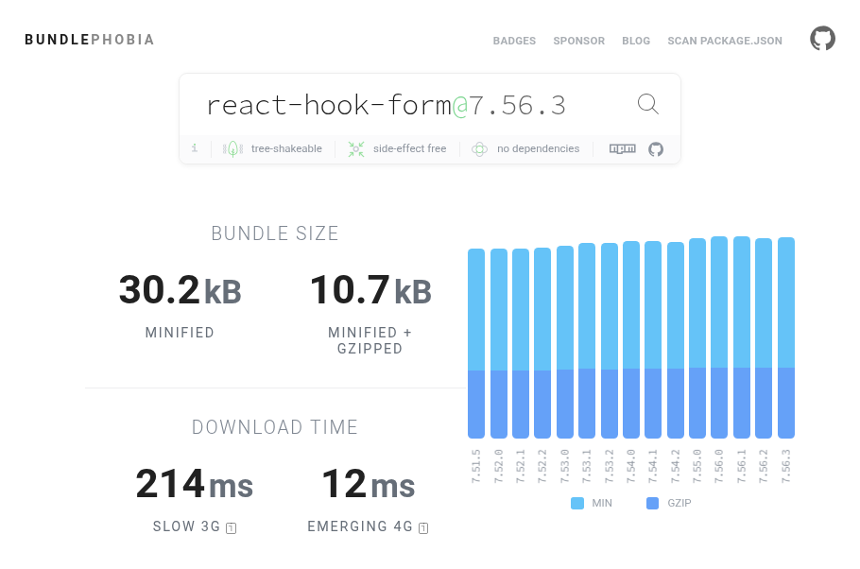The height and width of the screenshot is (569, 860).
Task: Click the SCAN PACKAGE.JSON link
Action: pyautogui.click(x=724, y=41)
